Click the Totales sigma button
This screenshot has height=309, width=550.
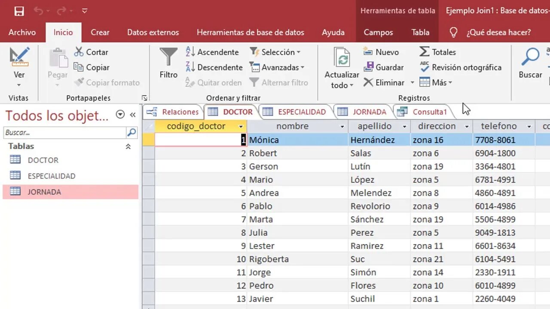click(437, 52)
